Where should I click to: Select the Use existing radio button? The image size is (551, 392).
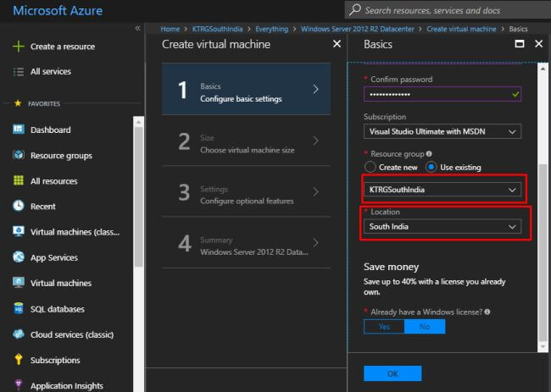pyautogui.click(x=431, y=167)
